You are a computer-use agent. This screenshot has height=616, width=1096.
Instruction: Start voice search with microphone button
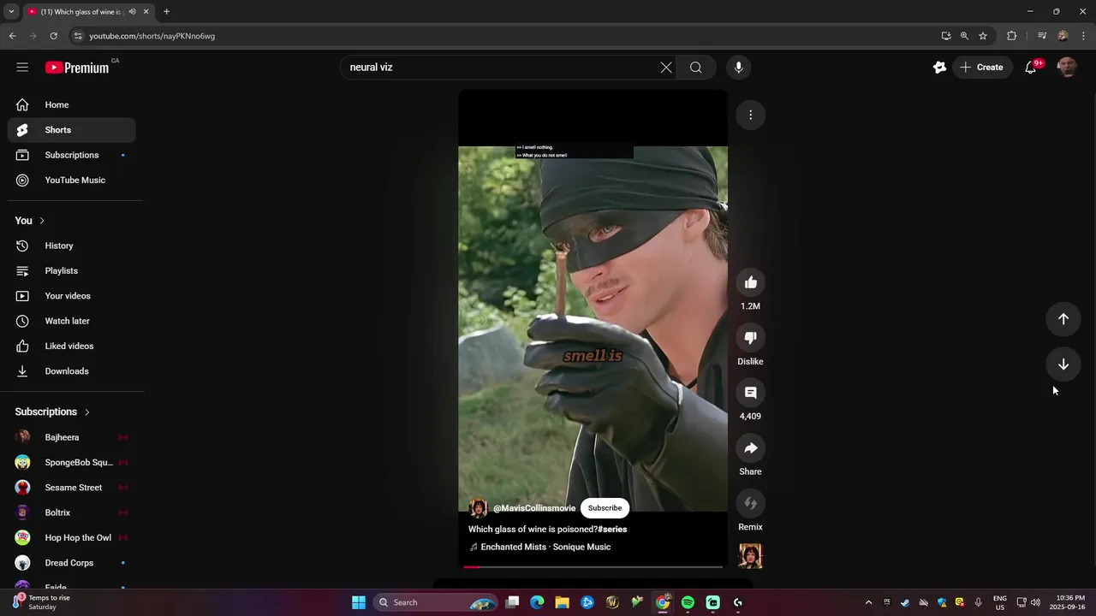[x=738, y=68]
